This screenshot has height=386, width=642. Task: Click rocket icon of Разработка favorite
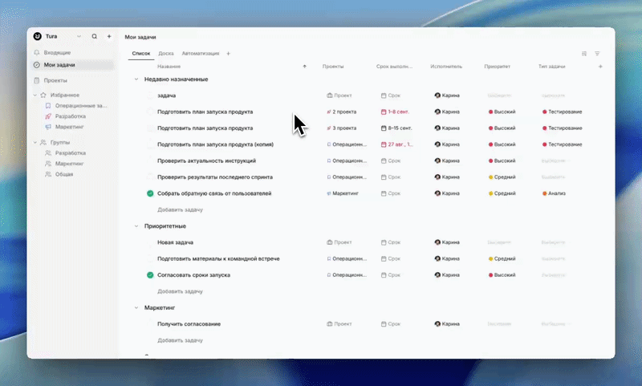coord(48,116)
